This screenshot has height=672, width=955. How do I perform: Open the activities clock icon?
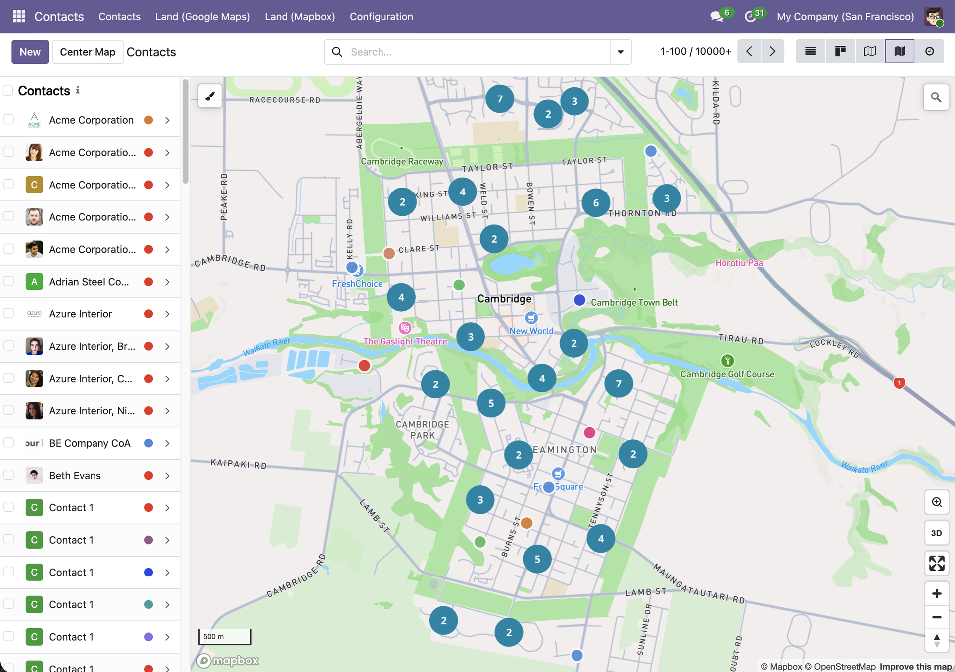click(750, 17)
